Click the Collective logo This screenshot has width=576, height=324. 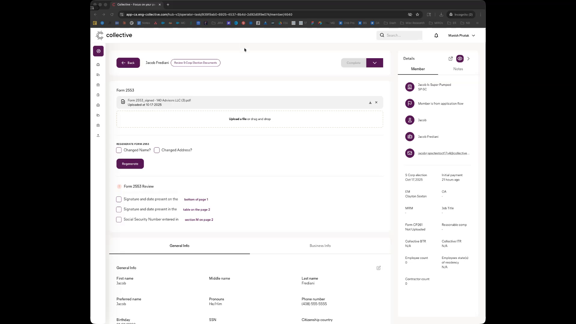114,35
